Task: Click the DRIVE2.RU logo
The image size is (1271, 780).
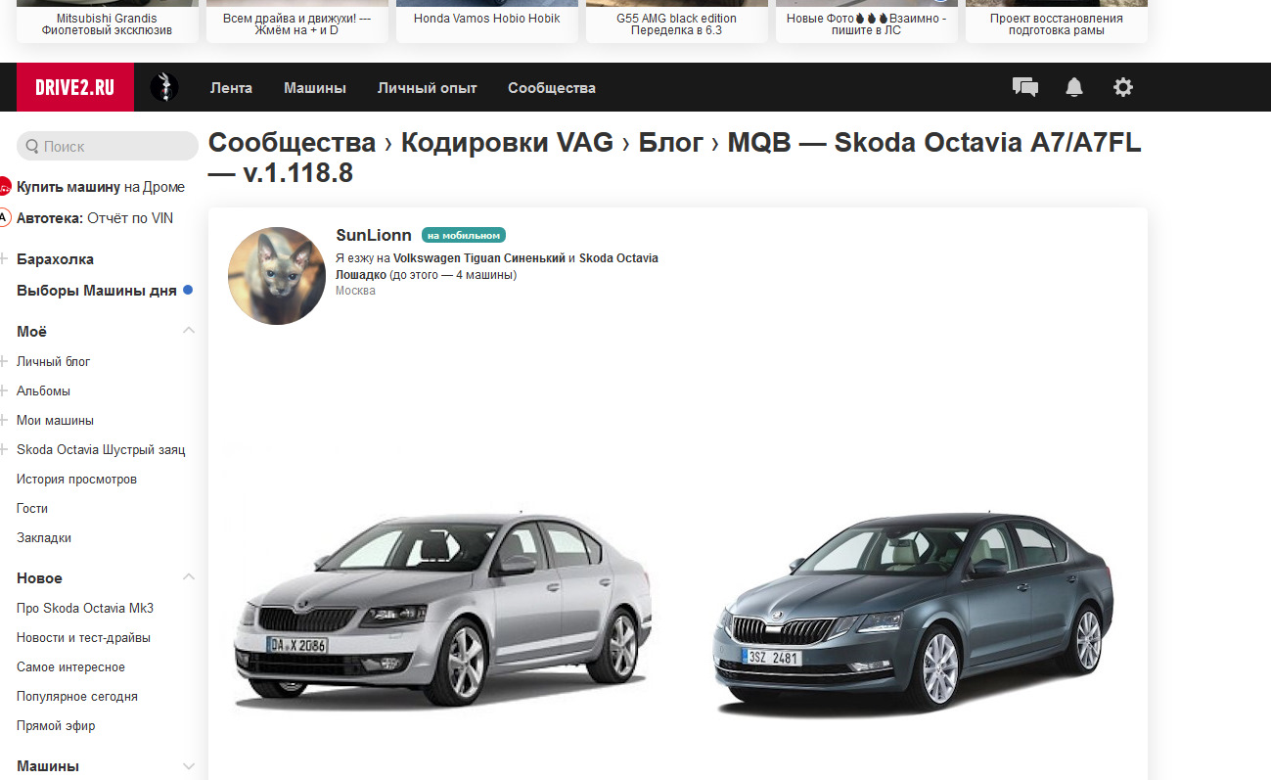Action: (75, 88)
